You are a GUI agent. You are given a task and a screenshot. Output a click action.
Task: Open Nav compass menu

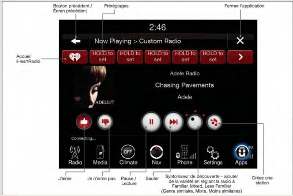coord(157,155)
